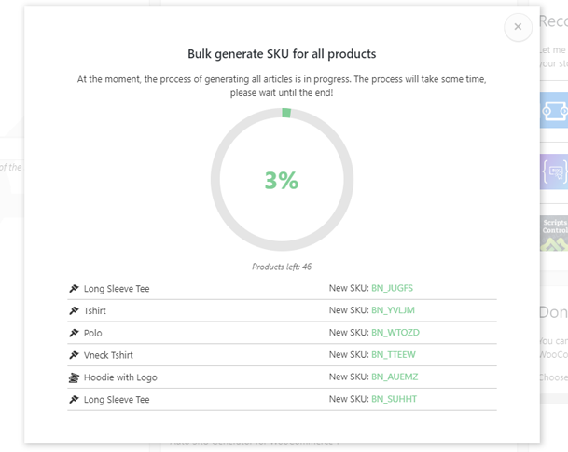Click pin icon beside Polo product

coord(74,333)
